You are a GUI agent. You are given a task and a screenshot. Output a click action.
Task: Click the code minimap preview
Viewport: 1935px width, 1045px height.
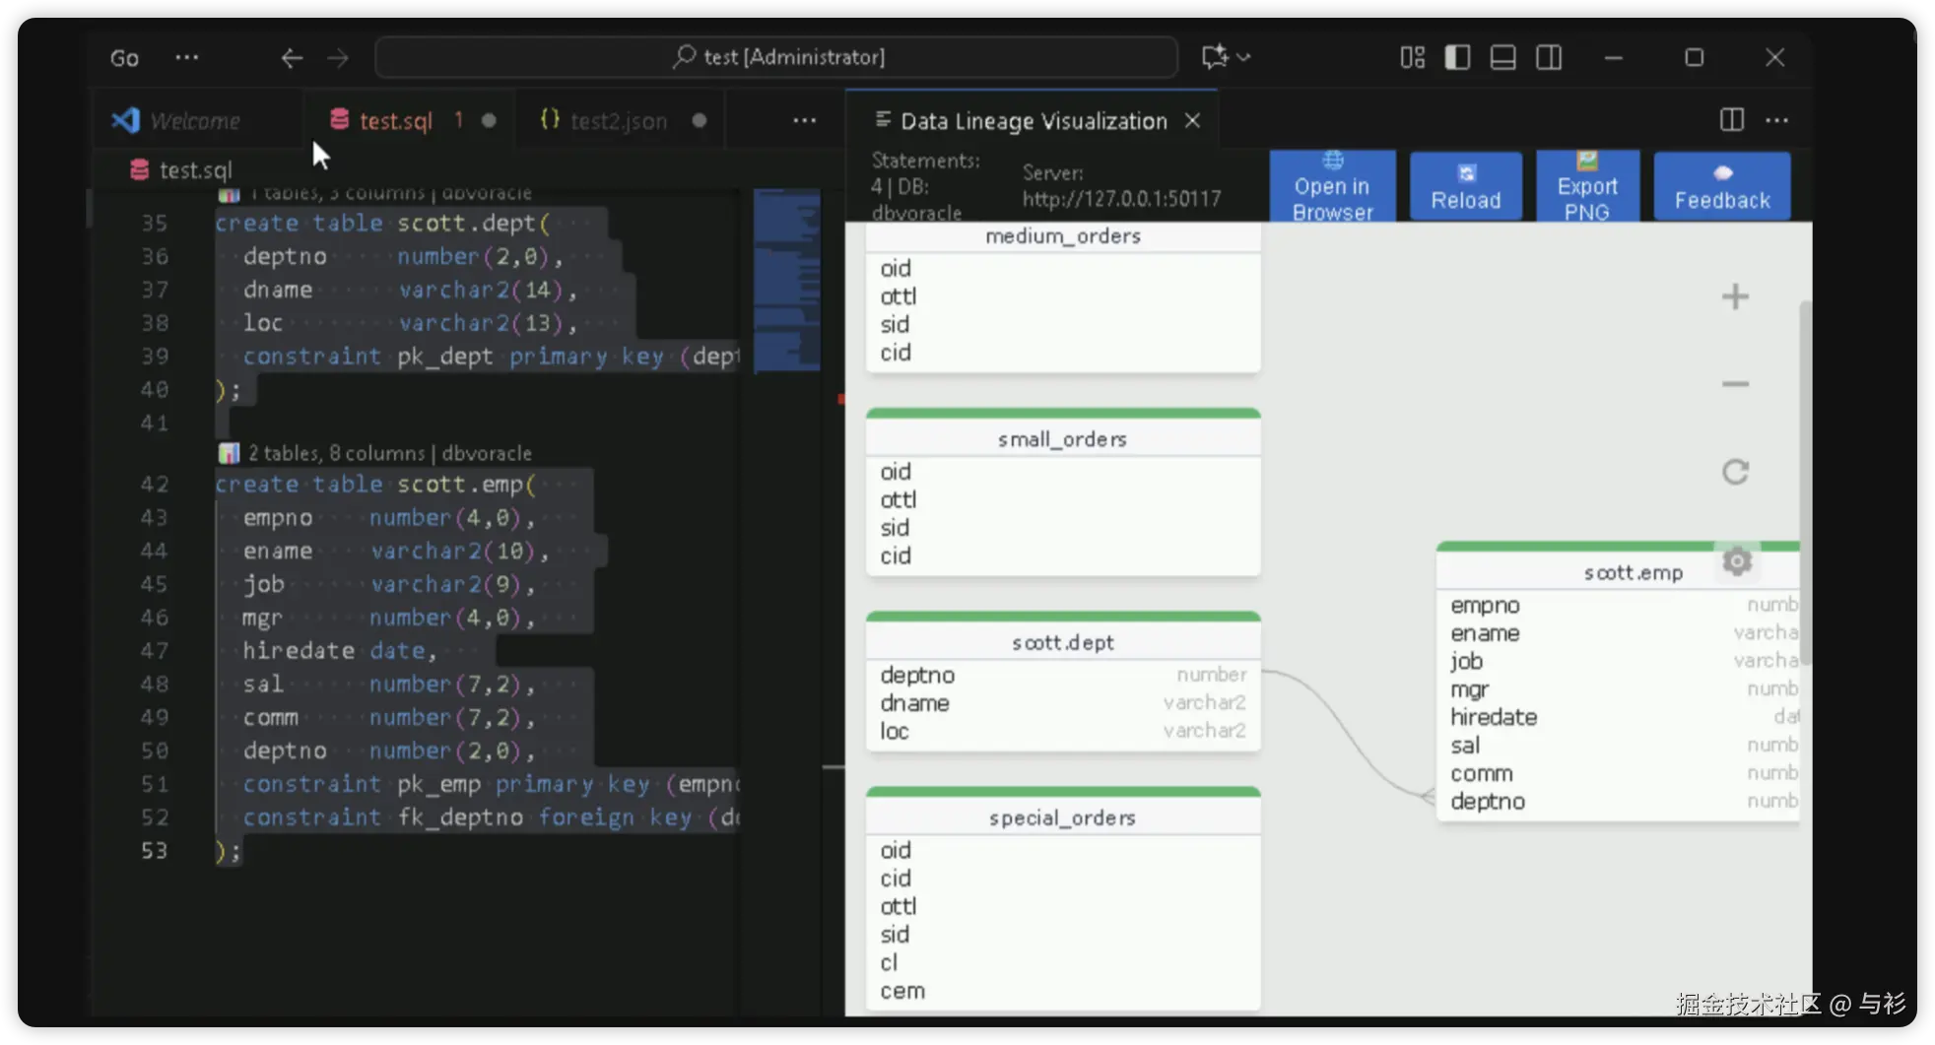tap(786, 280)
